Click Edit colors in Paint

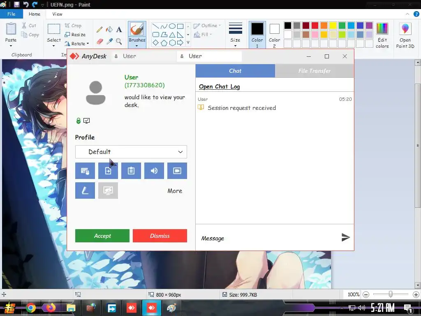[382, 35]
